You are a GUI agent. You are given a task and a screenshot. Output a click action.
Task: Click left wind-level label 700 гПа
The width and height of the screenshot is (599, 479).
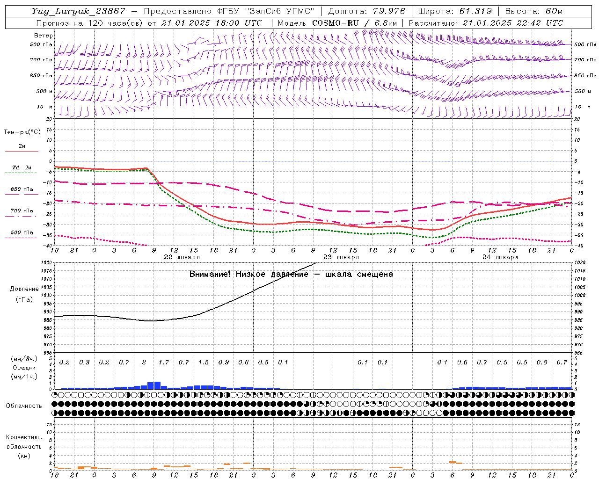(41, 60)
